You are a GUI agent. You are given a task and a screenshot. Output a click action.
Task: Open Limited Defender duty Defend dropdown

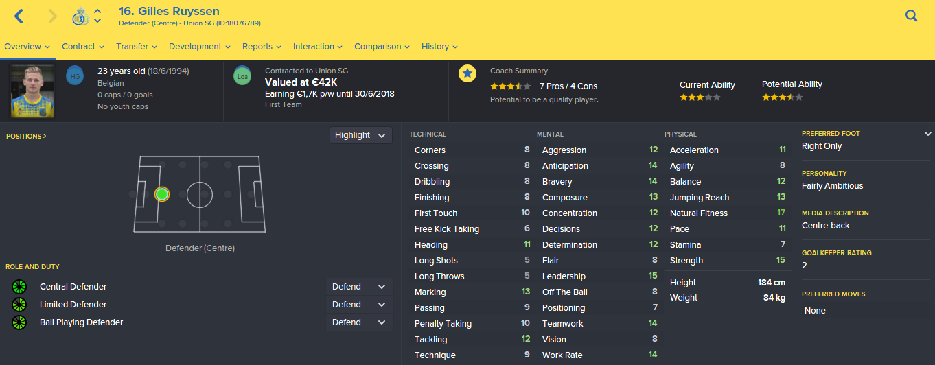pos(360,305)
